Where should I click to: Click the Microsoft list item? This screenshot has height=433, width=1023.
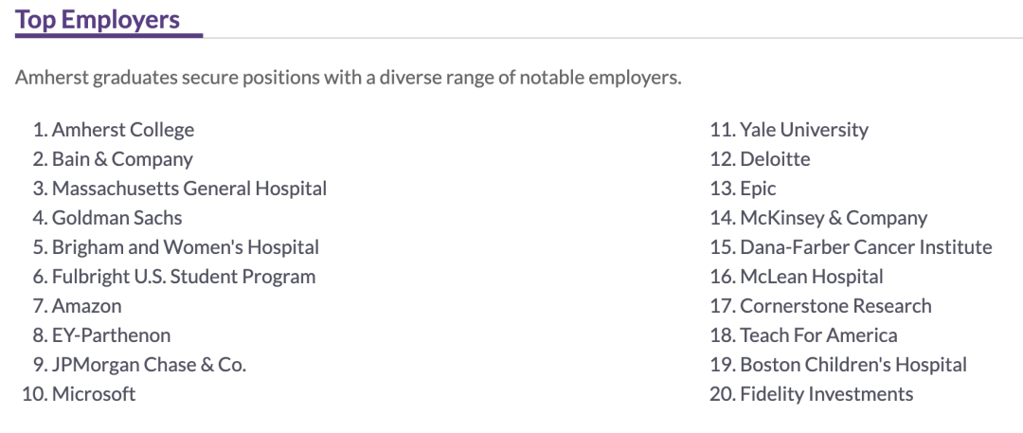(93, 394)
